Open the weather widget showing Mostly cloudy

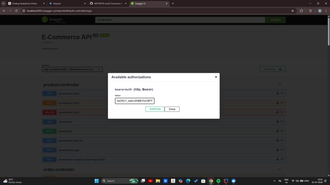click(x=13, y=181)
